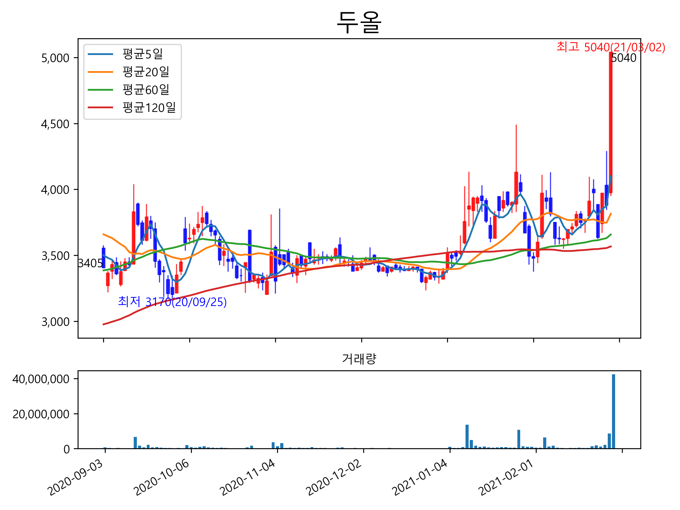Click the orange legend line swatch for 평균20일
Image resolution: width=680 pixels, height=510 pixels.
tap(101, 72)
